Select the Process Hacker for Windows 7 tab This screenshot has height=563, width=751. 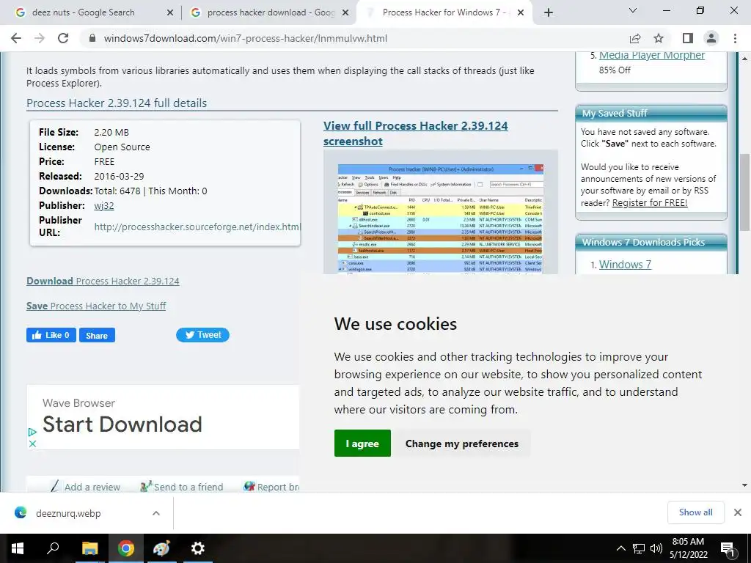(444, 12)
